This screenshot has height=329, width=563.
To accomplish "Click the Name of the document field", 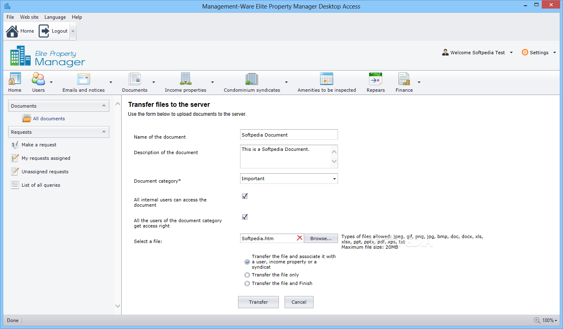I will 289,135.
